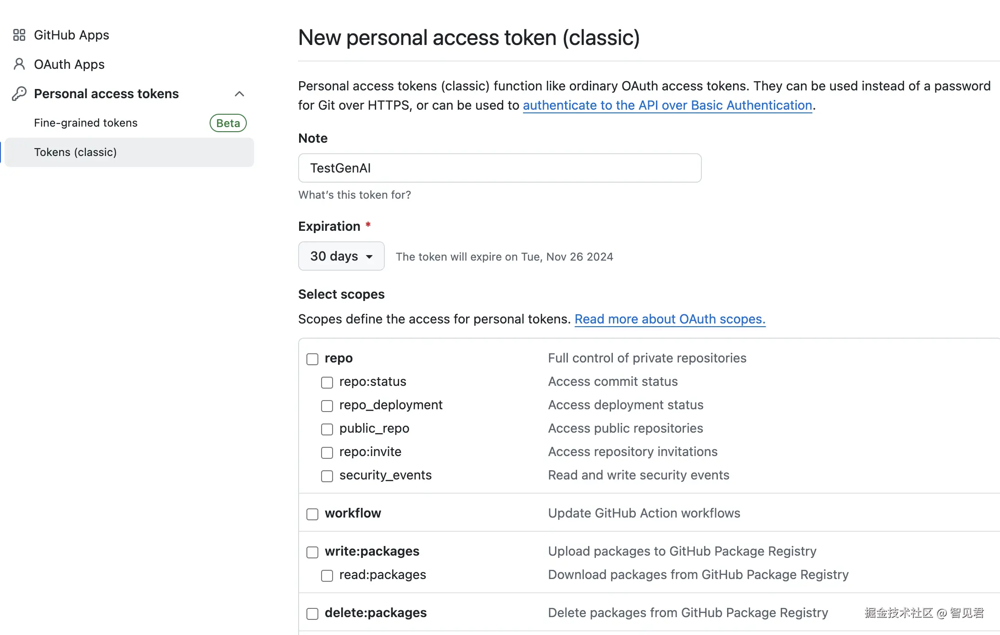This screenshot has width=1000, height=635.
Task: Check the repo scope checkbox
Action: coord(312,359)
